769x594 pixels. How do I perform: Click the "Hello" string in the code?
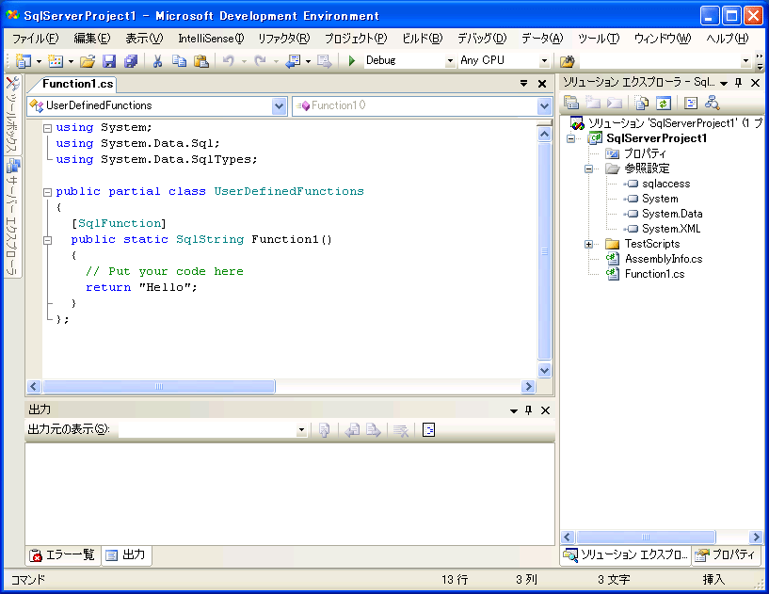165,287
